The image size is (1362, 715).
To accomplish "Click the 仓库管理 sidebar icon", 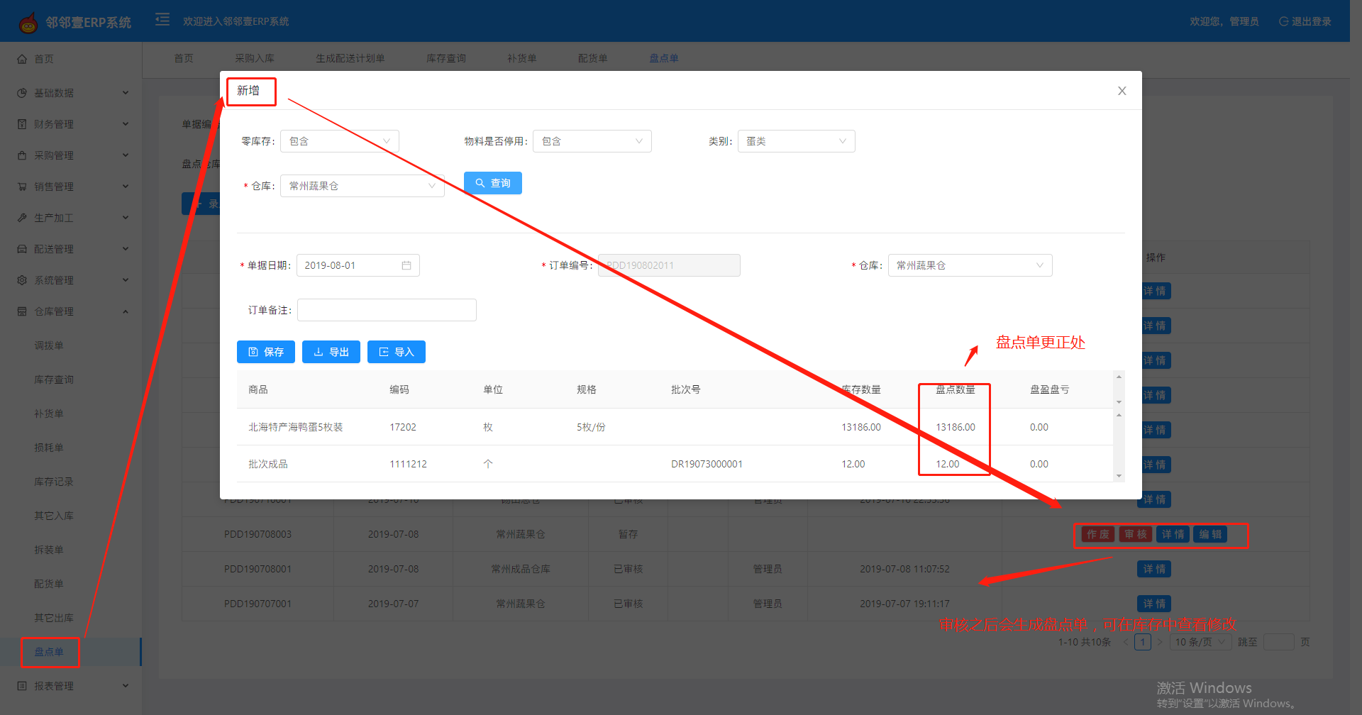I will 22,311.
